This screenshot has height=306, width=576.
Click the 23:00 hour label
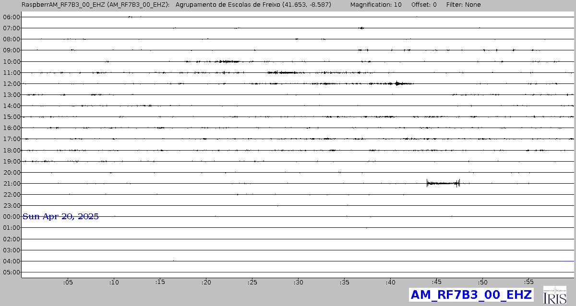[x=12, y=205]
